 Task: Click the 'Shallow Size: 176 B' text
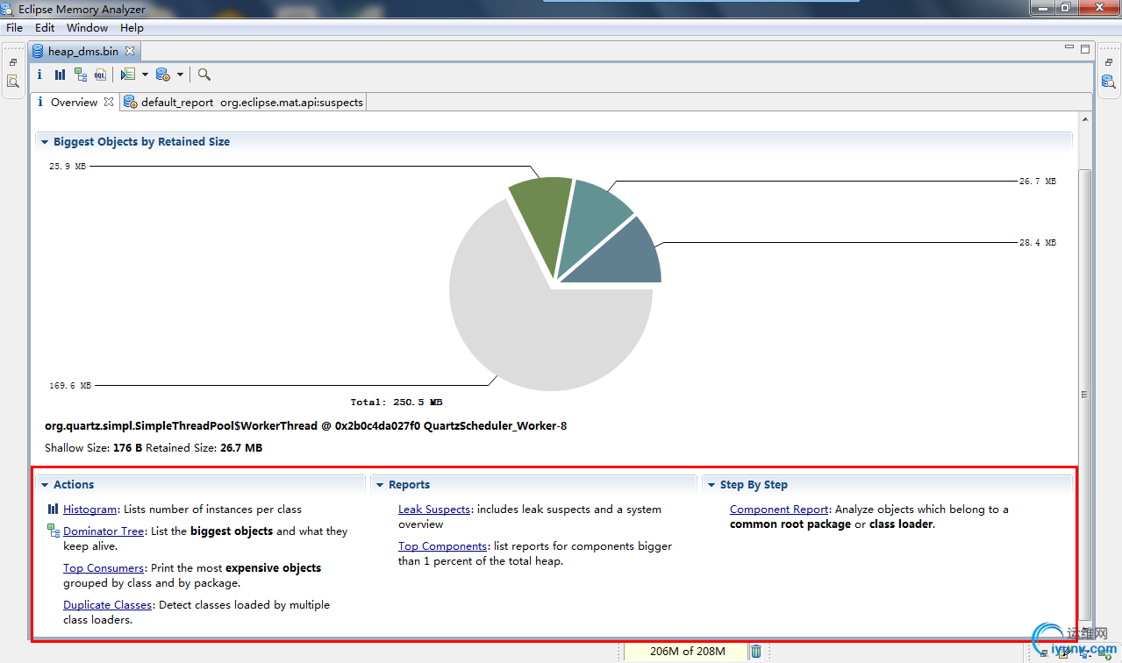[x=93, y=447]
